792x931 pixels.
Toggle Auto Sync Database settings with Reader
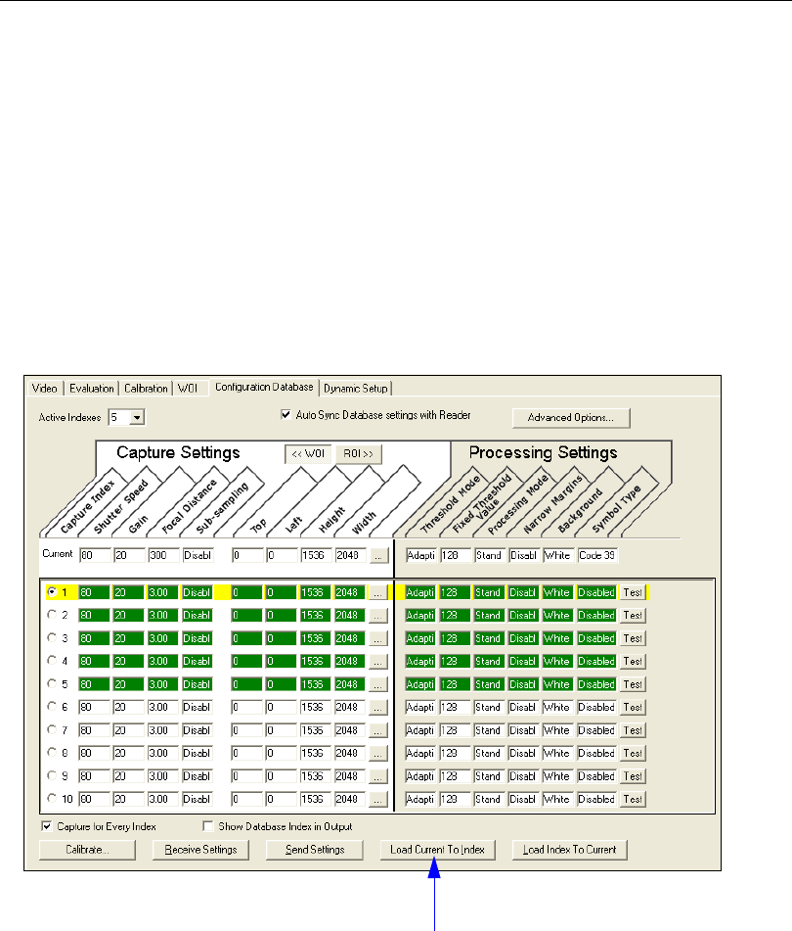click(x=286, y=414)
